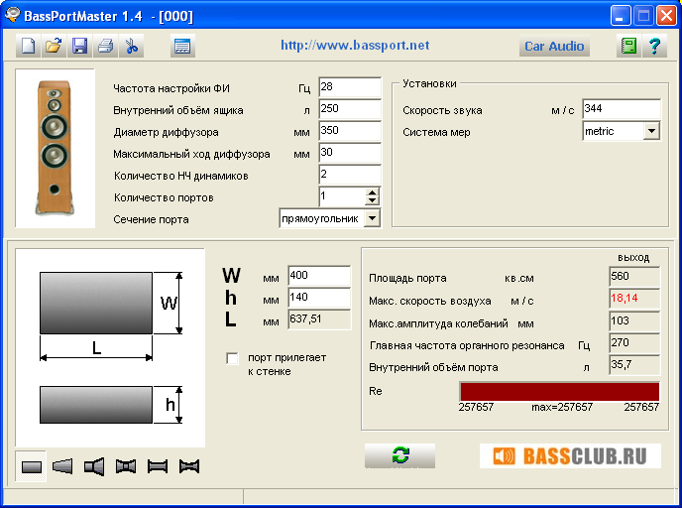Viewport: 682px width, 508px height.
Task: Select the flanged straight port icon
Action: 158,466
